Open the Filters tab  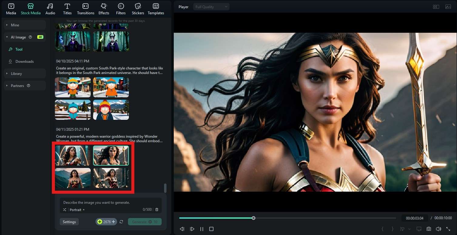(121, 9)
